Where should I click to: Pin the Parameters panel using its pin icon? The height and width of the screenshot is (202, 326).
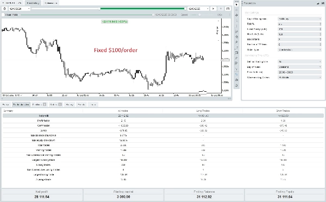coord(318,3)
